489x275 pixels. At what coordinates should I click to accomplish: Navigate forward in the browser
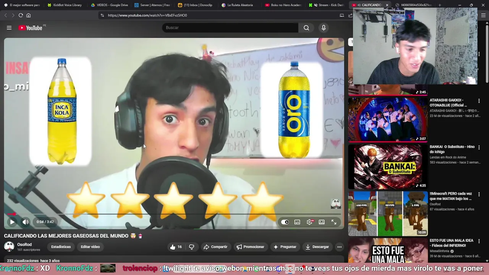(x=13, y=15)
